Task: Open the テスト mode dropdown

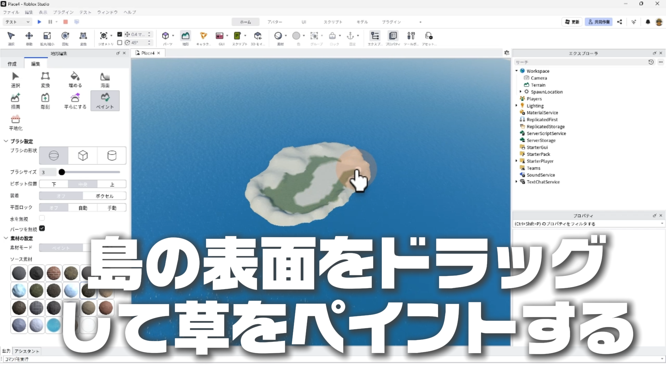Action: coord(17,22)
